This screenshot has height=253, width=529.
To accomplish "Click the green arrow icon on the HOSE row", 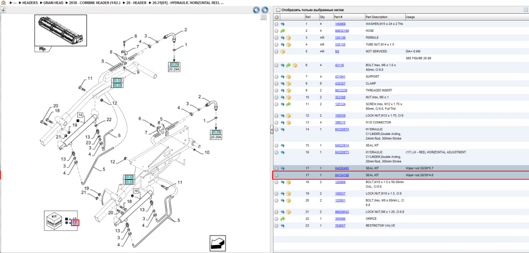I will 282,31.
